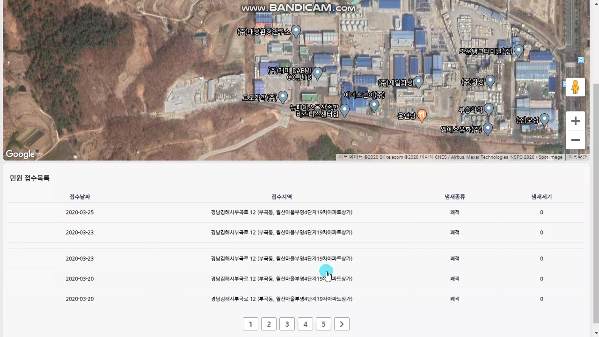This screenshot has height=337, width=599.
Task: Select the (주)대미 DAEMI CO.,LTD map marker
Action: point(318,73)
